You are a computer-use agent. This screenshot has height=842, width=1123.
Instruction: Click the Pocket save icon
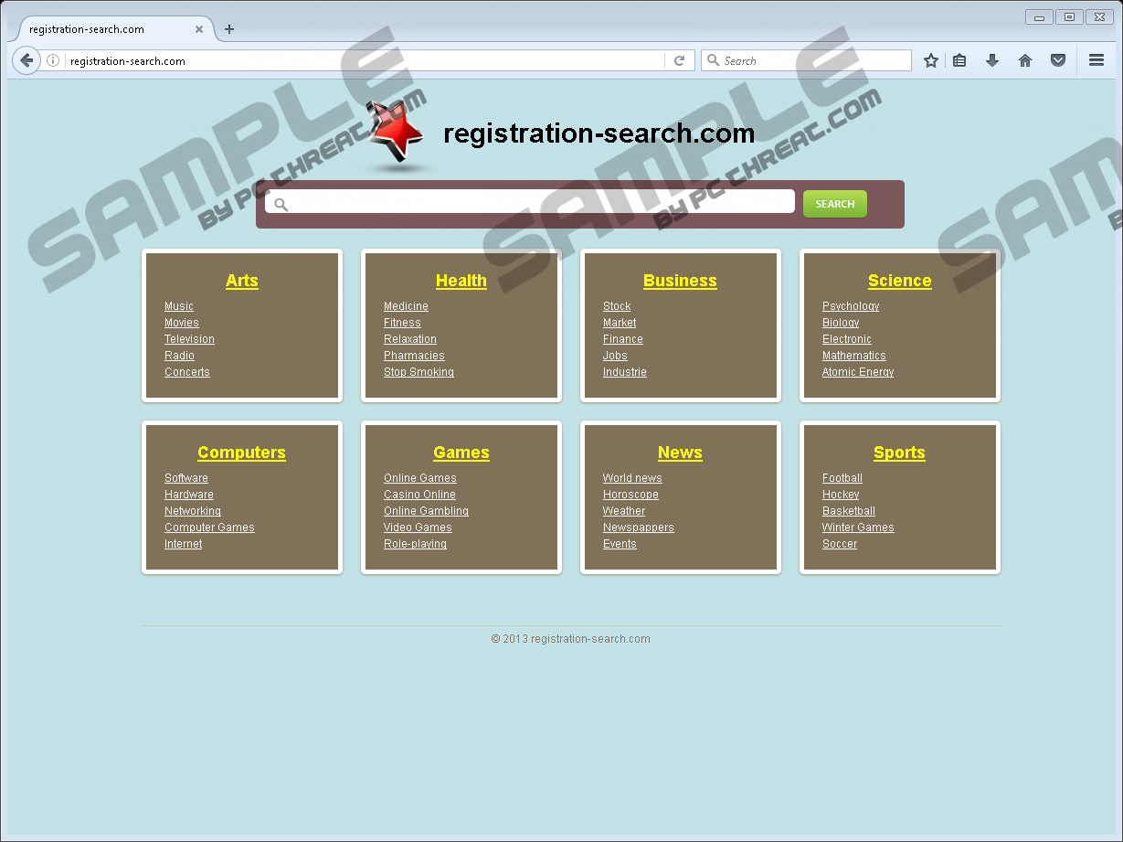[x=1058, y=61]
